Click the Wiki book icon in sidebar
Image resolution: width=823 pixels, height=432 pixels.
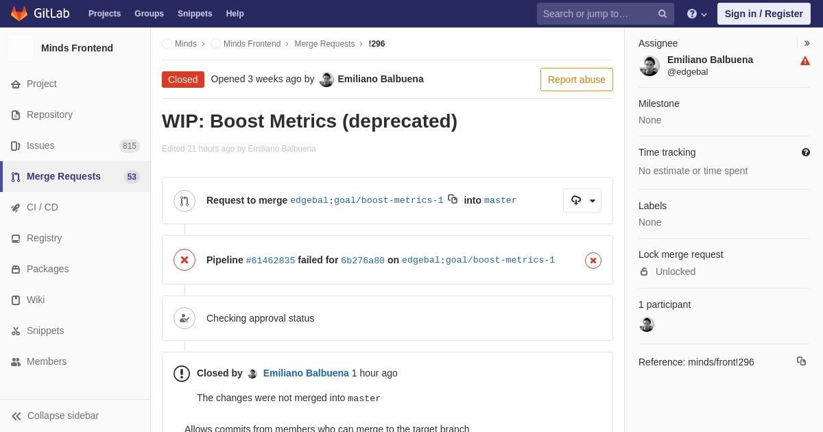point(16,300)
